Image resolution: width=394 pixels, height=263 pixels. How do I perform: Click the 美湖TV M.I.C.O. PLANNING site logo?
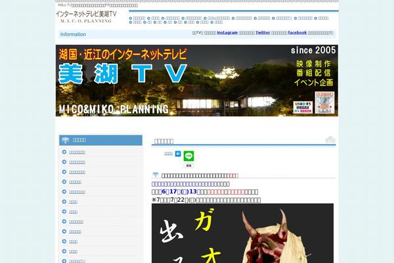coord(86,16)
